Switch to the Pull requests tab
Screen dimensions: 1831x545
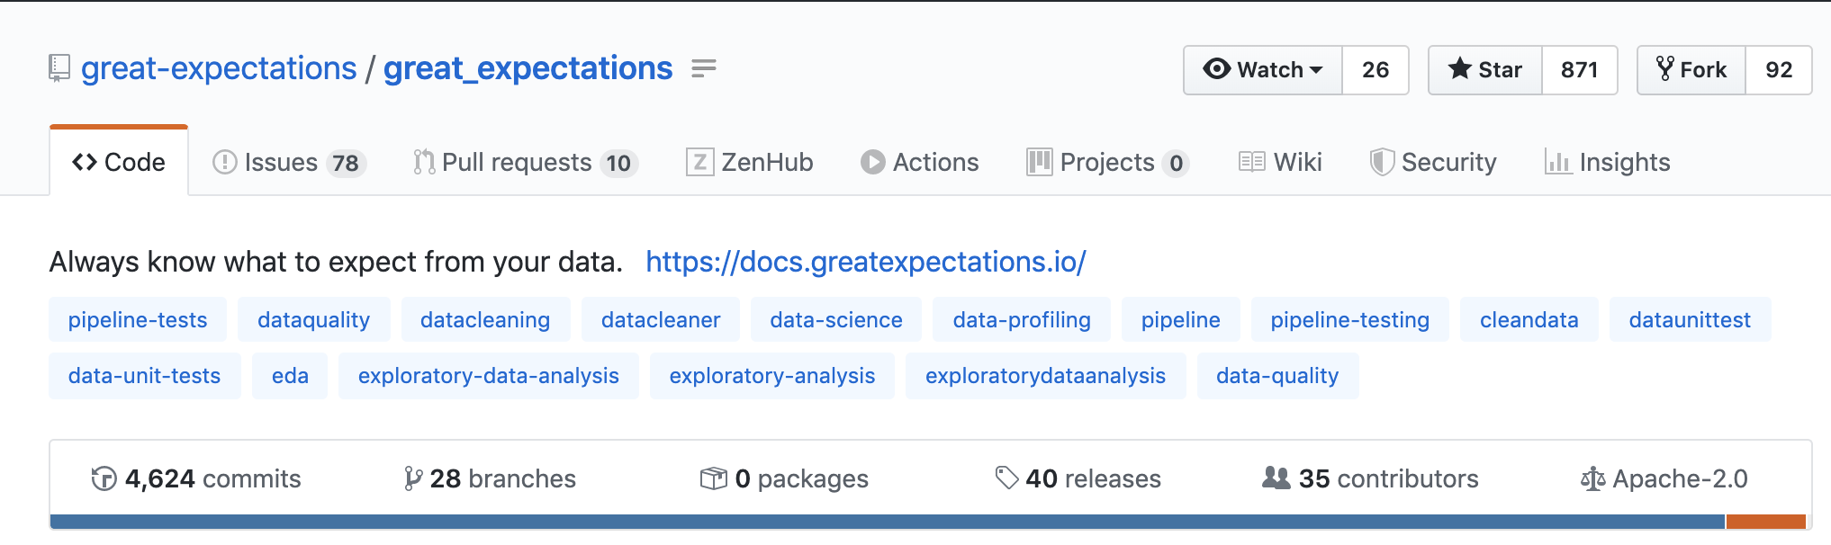pos(526,162)
